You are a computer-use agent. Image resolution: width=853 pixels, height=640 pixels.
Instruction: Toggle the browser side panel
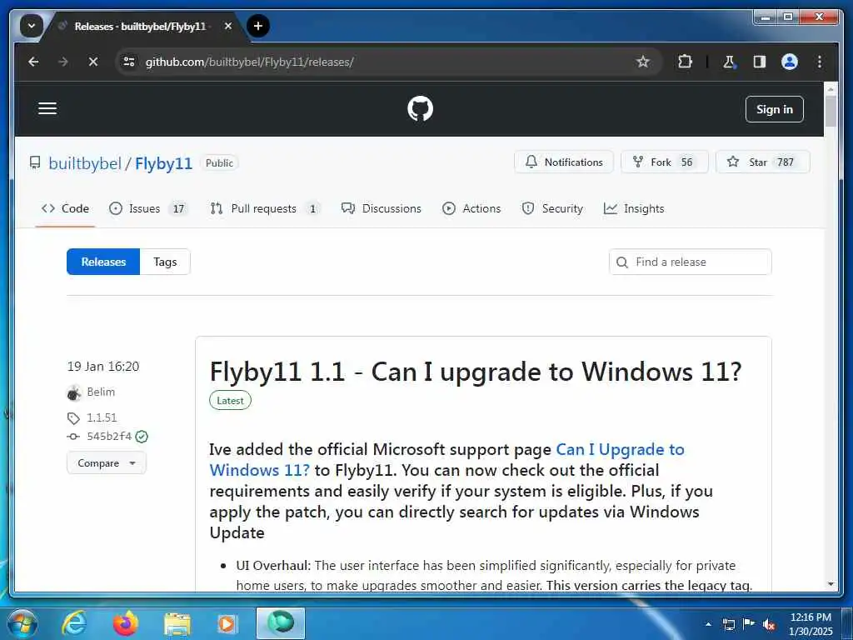tap(760, 62)
